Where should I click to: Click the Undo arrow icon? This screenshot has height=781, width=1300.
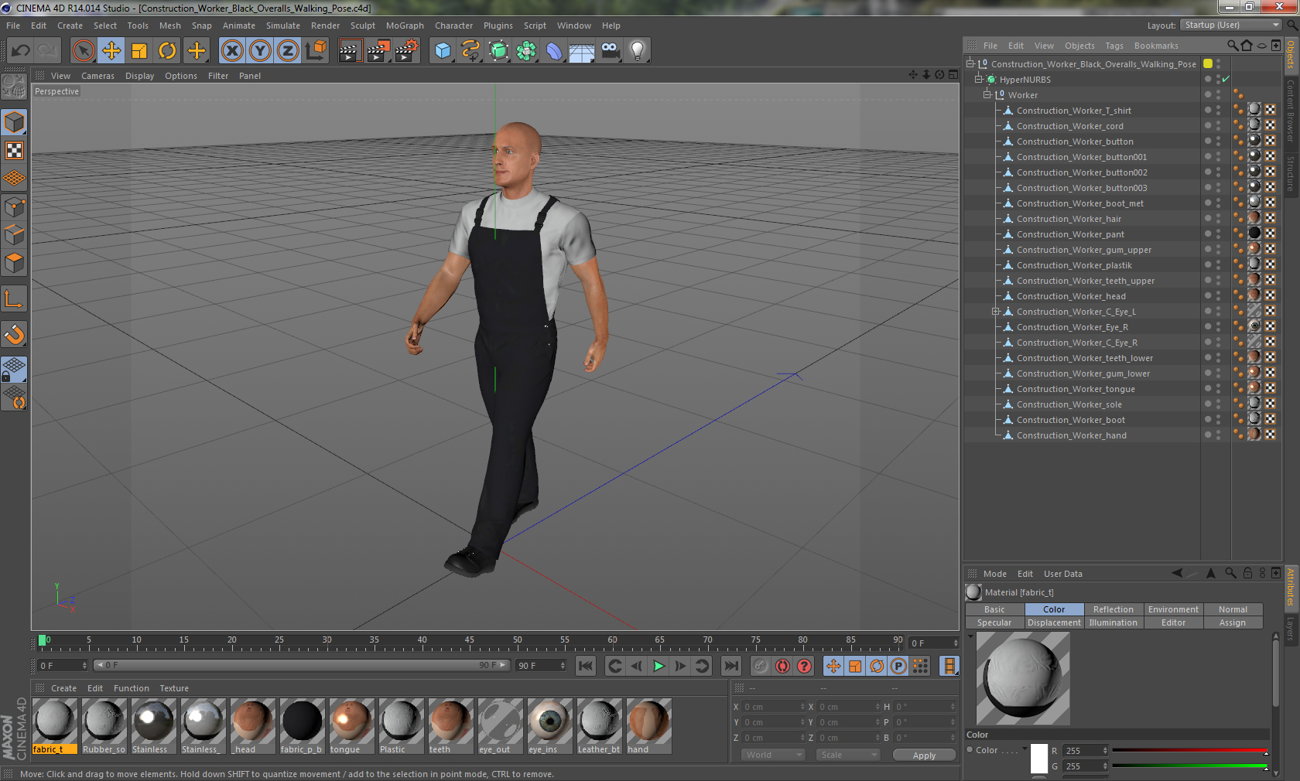pyautogui.click(x=20, y=51)
